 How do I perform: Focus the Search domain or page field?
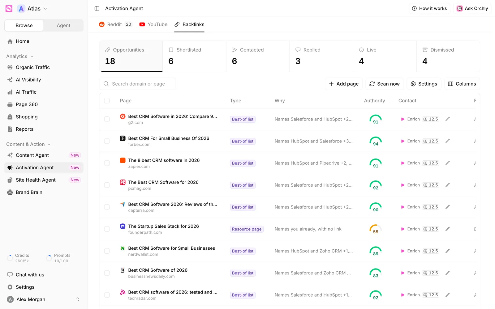138,84
